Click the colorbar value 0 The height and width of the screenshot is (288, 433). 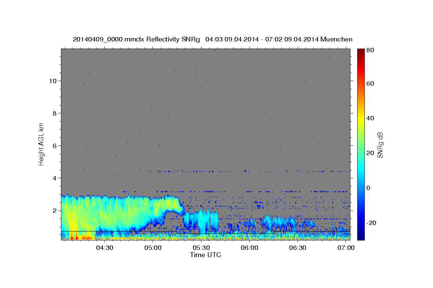(368, 188)
